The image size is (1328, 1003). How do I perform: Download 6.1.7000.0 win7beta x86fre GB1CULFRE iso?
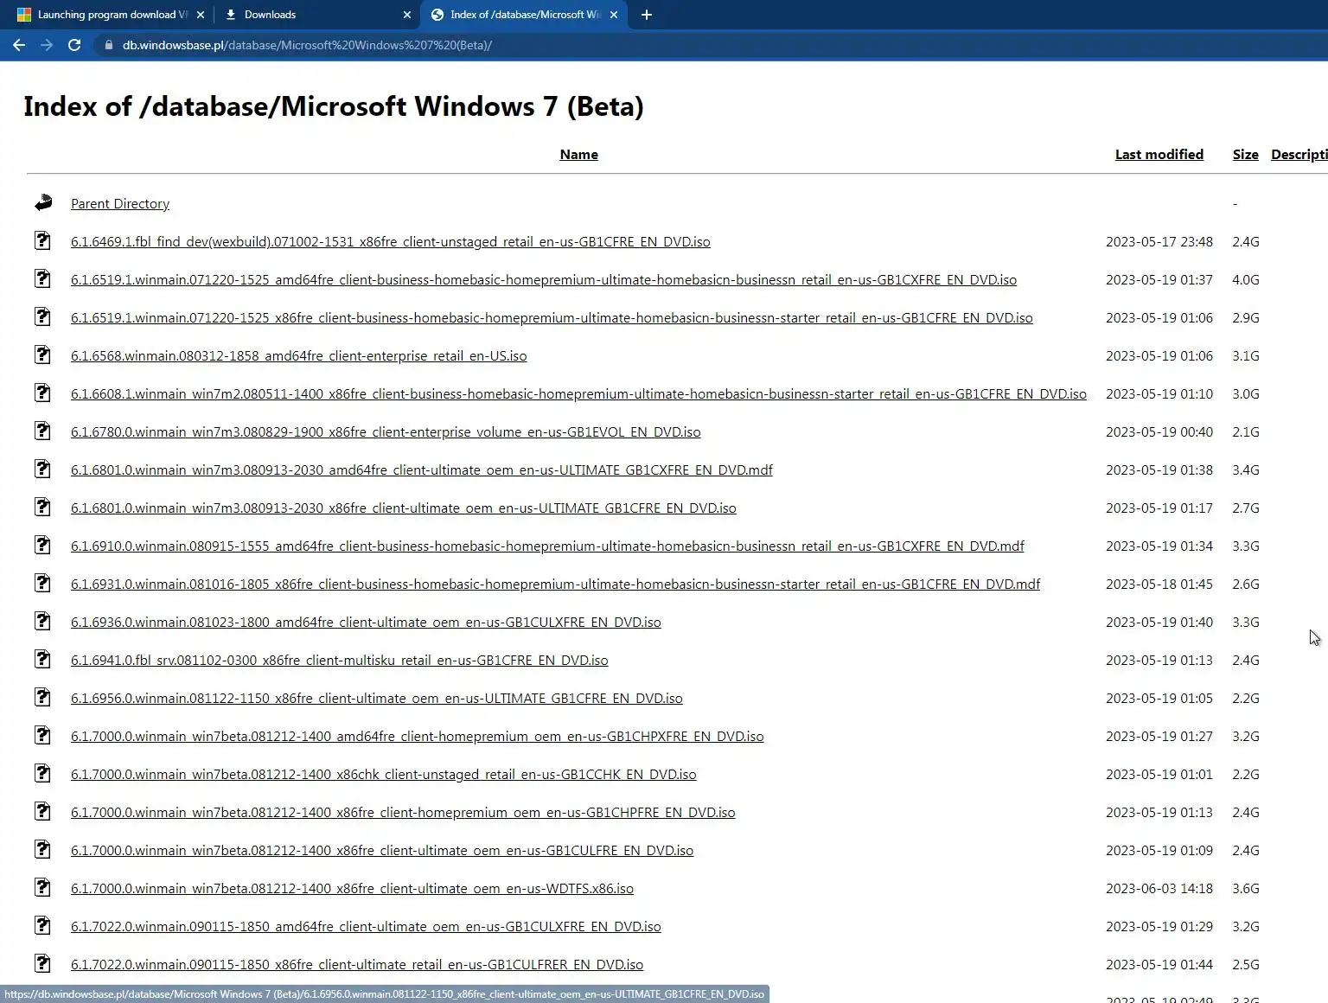point(382,851)
